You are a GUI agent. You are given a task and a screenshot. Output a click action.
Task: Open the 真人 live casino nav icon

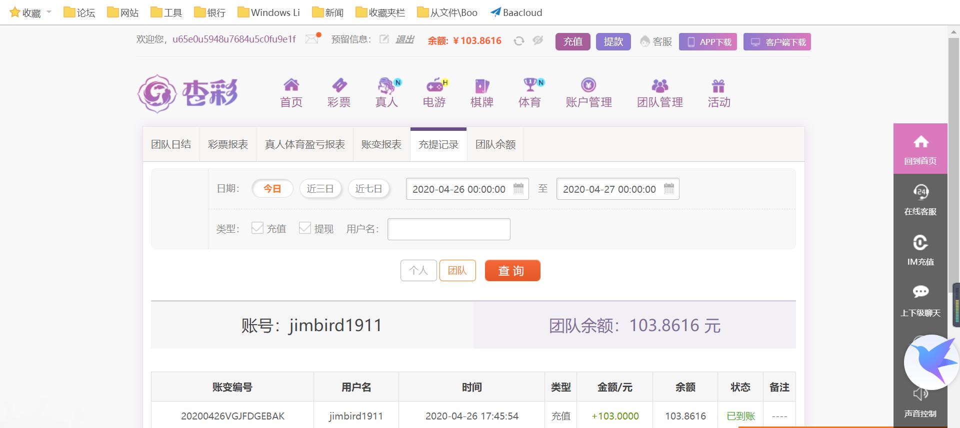pyautogui.click(x=387, y=93)
